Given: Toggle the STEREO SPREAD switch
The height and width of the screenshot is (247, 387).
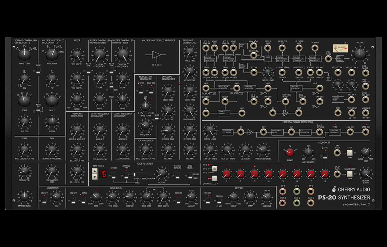Looking at the screenshot, I should pos(177,176).
